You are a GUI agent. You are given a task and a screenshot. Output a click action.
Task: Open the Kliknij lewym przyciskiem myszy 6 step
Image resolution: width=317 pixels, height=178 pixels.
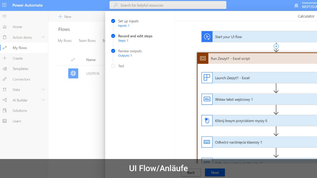pyautogui.click(x=259, y=121)
